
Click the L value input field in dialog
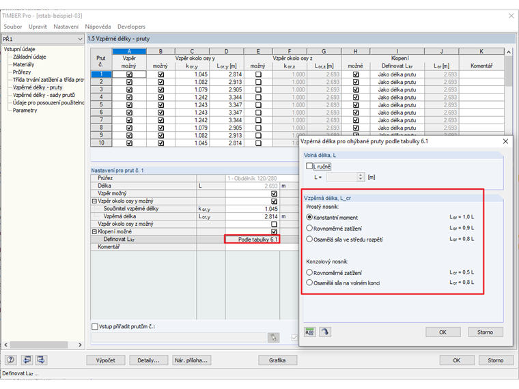(x=342, y=177)
